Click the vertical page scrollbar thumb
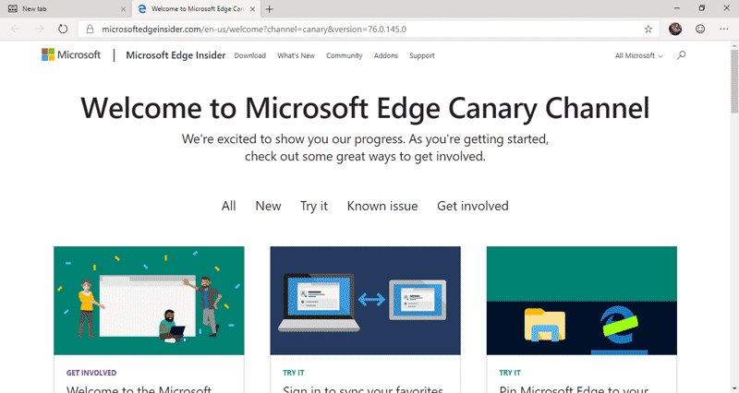 click(734, 81)
